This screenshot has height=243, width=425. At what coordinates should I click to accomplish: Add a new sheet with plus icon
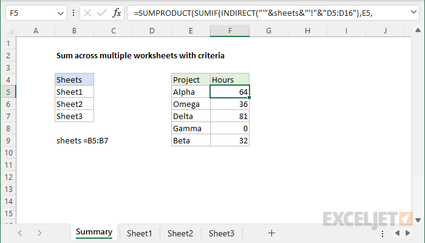pyautogui.click(x=271, y=233)
